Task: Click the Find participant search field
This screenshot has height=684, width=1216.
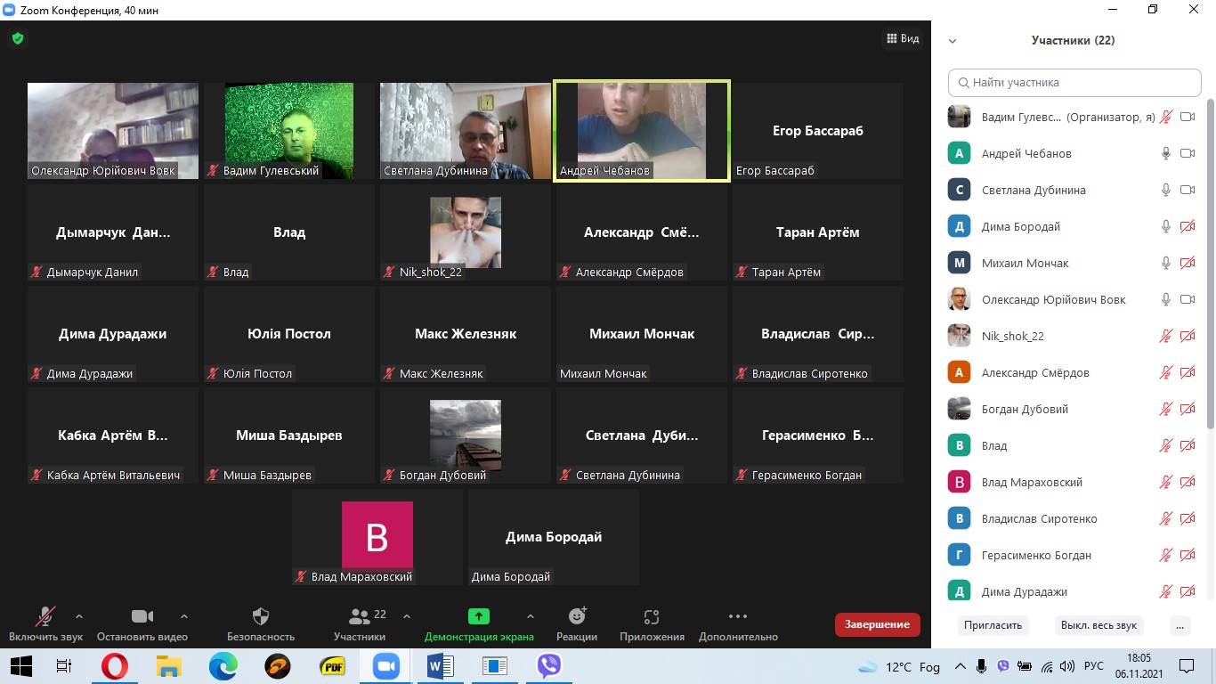Action: [1074, 82]
